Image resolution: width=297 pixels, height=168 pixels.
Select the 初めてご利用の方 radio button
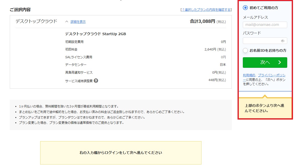[x=245, y=8]
